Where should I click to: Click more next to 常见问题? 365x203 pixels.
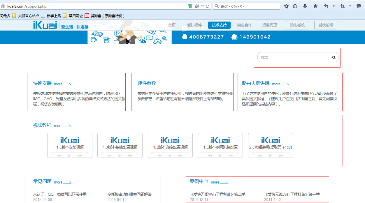pos(63,182)
